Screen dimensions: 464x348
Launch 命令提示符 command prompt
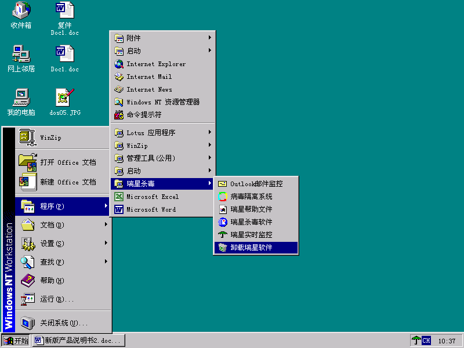(162, 115)
